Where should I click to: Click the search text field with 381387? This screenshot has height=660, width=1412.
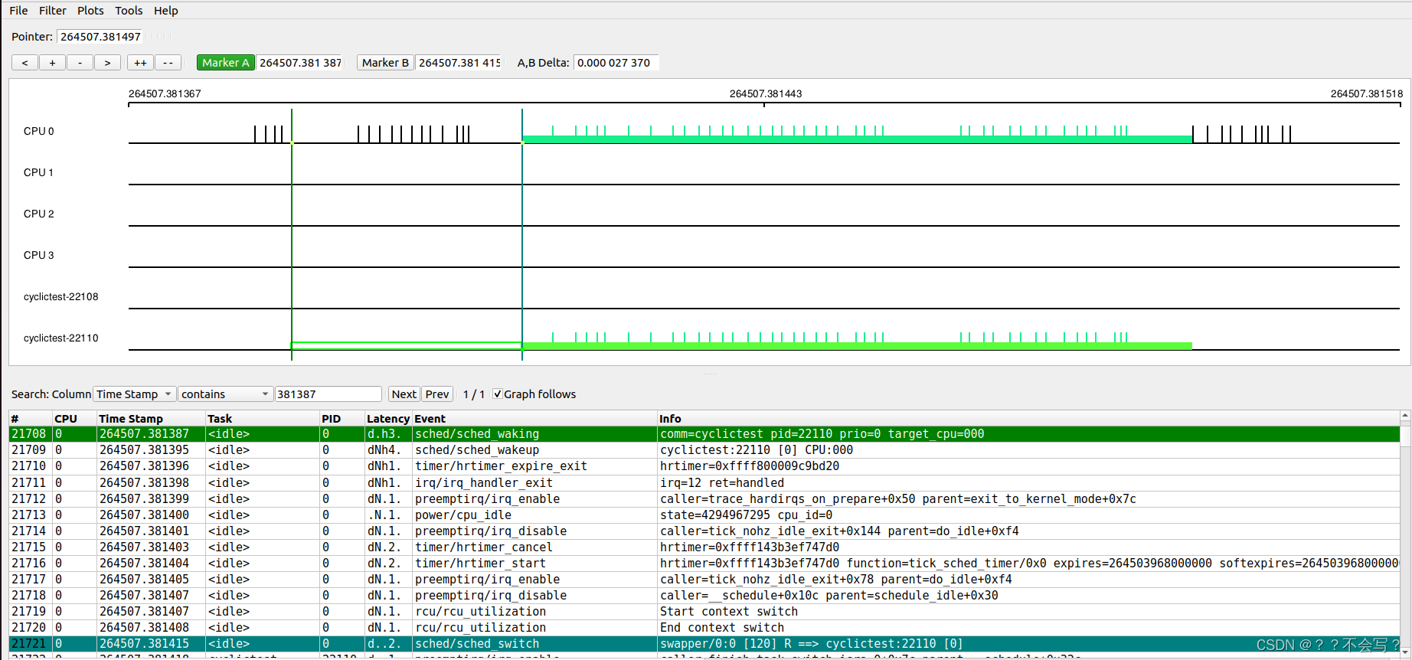pos(328,394)
